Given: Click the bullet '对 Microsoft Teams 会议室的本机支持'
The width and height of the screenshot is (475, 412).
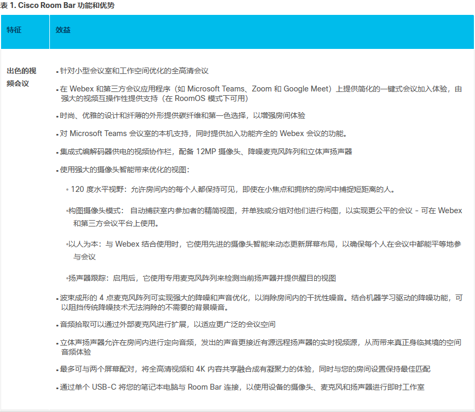Looking at the screenshot, I should coord(203,133).
